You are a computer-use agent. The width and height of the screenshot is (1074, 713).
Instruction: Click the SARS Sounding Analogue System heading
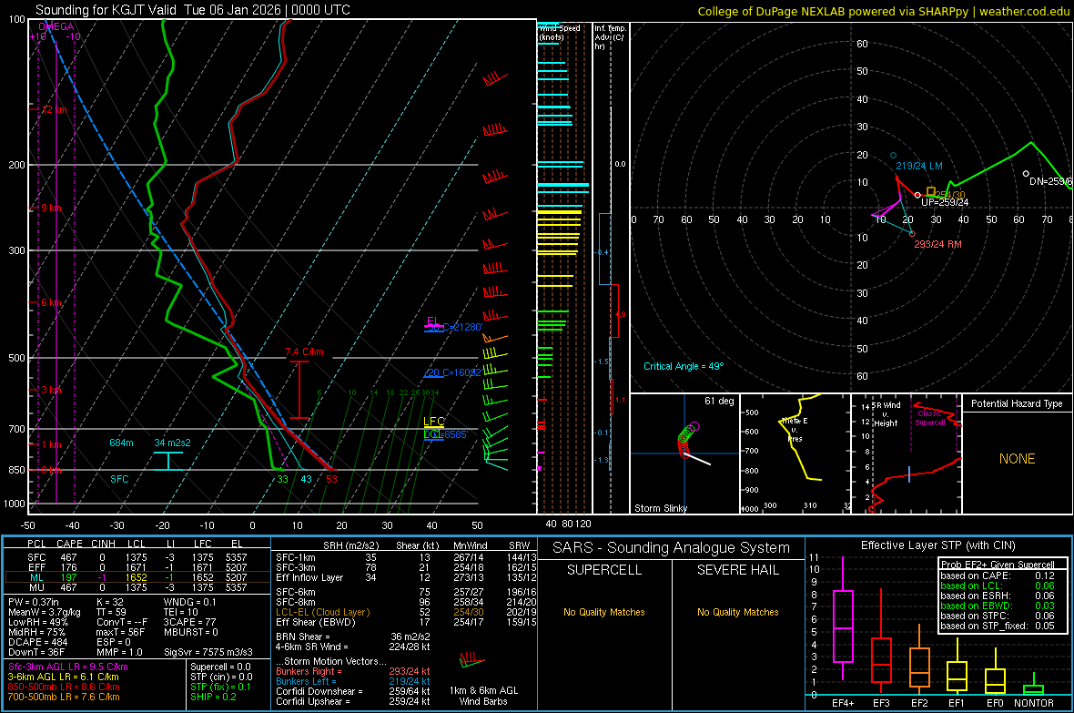coord(672,548)
